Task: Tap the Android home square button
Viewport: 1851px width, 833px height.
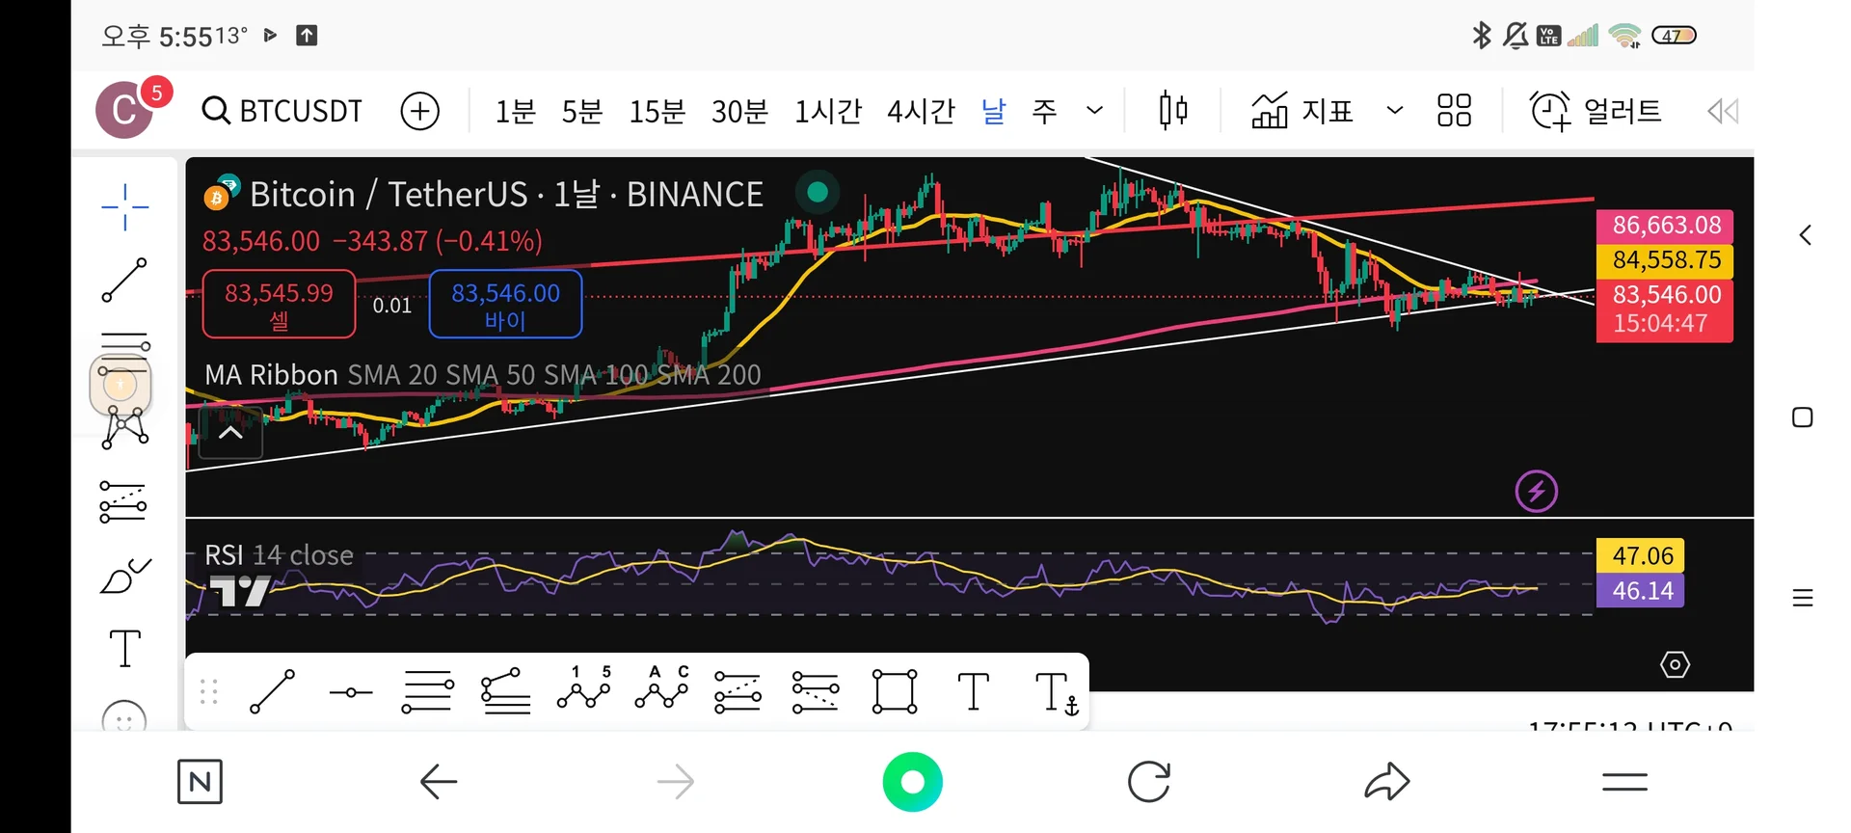Action: coord(1803,417)
